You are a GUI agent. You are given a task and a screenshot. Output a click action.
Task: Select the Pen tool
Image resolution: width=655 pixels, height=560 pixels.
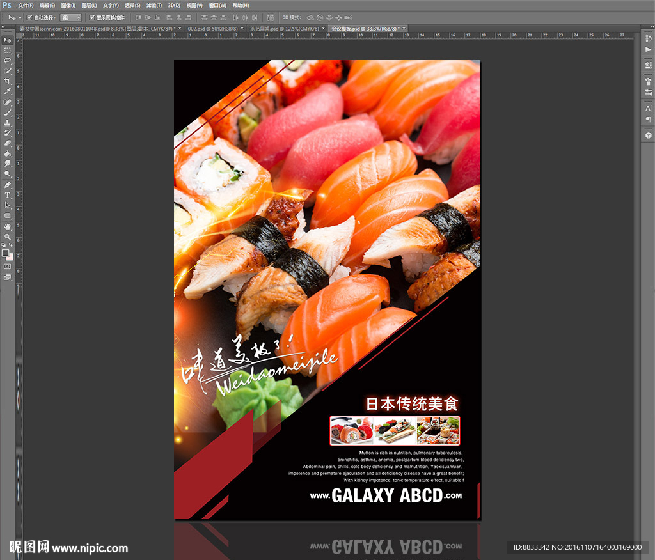(8, 185)
